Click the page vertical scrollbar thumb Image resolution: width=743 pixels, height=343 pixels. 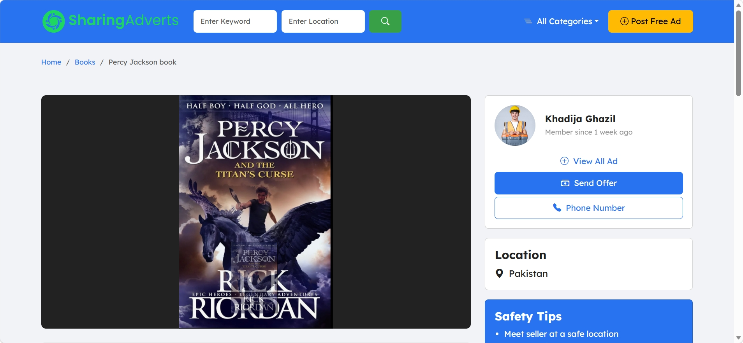coord(738,53)
